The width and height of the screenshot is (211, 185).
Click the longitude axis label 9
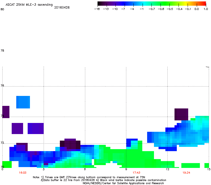coord(126,169)
